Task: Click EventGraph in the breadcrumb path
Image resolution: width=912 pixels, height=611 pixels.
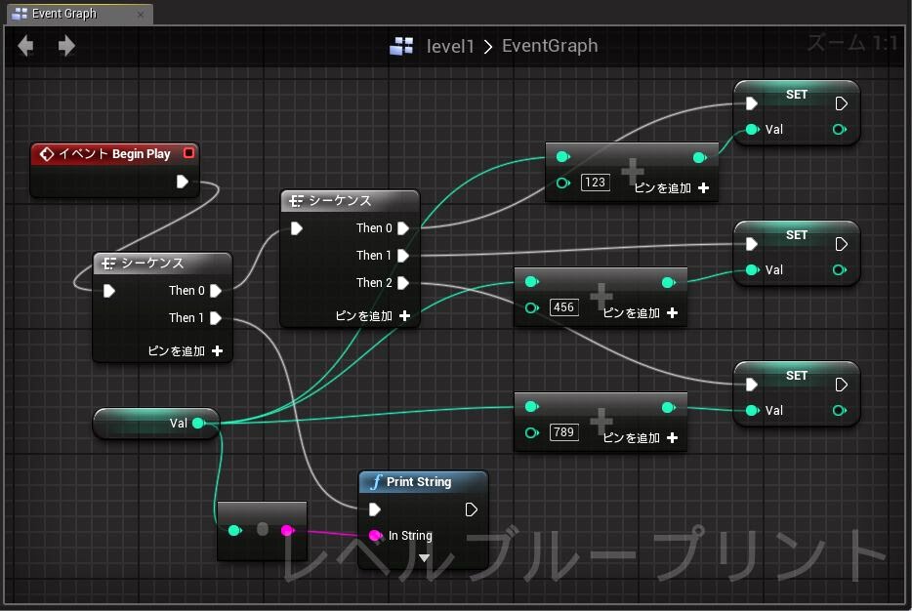Action: coord(550,46)
